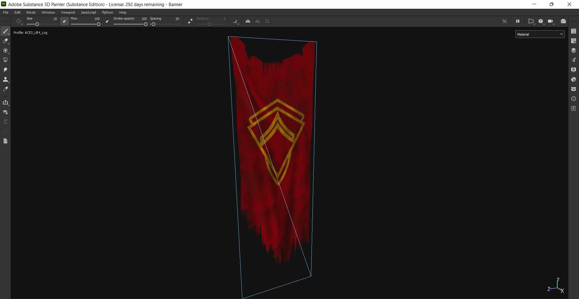Open the export or send-to icon

5,103
